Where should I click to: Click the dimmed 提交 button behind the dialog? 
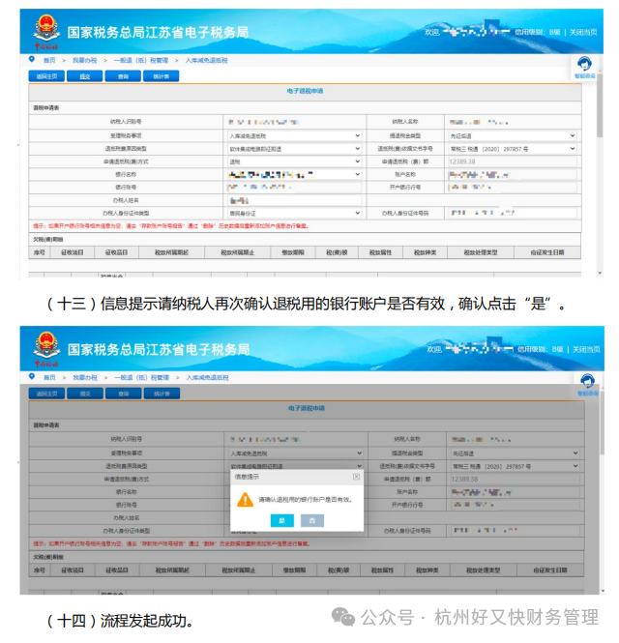85,394
